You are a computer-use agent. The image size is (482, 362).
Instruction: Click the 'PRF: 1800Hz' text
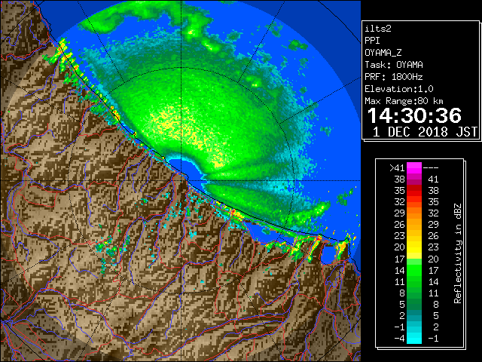point(394,77)
